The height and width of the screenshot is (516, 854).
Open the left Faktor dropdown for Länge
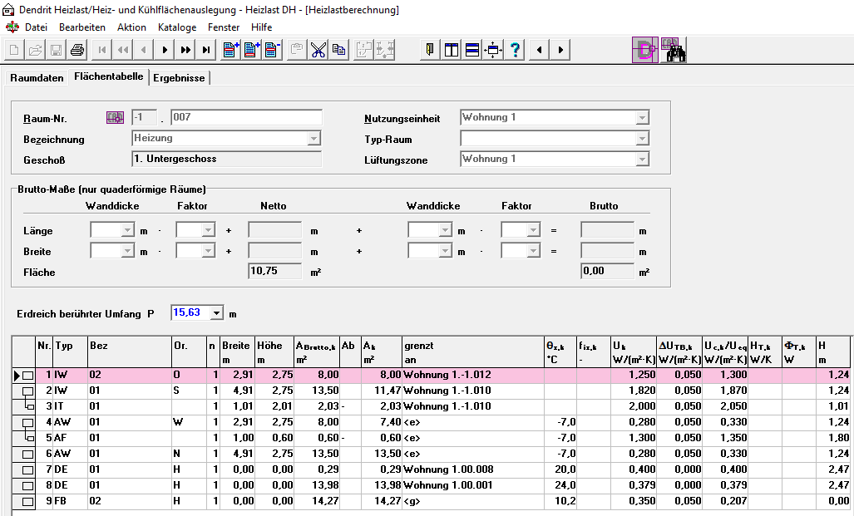(x=208, y=230)
